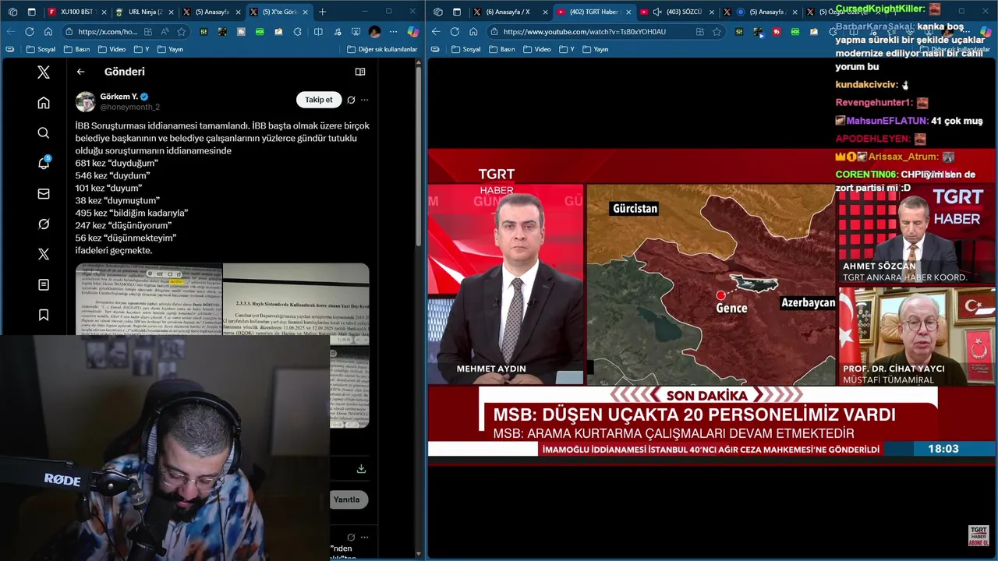998x561 pixels.
Task: Click TGRT Haber abone ol subscribe watermark
Action: point(979,535)
